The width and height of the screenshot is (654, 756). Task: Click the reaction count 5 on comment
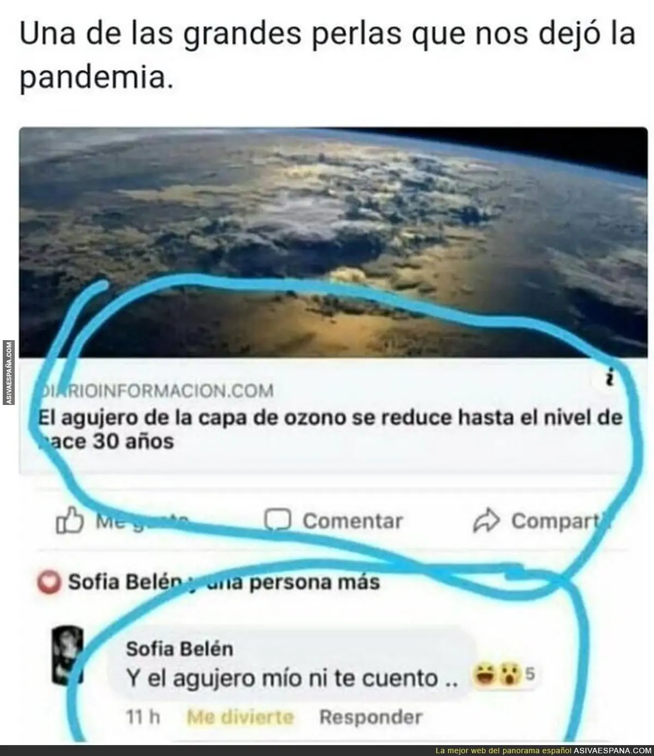coord(530,675)
